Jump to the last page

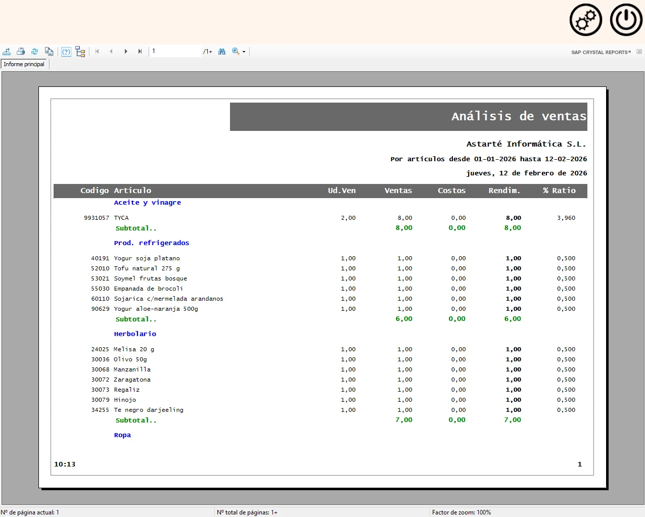[x=140, y=52]
